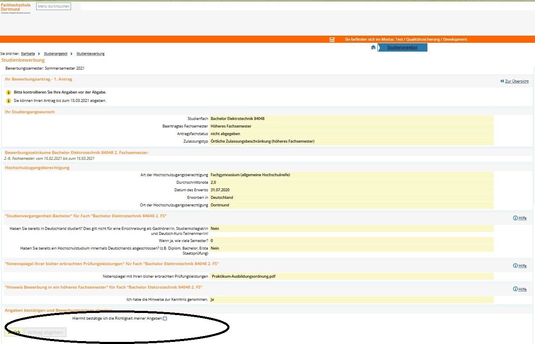The width and height of the screenshot is (535, 344).
Task: Click info icon in Notenspiegel section header
Action: 515,266
